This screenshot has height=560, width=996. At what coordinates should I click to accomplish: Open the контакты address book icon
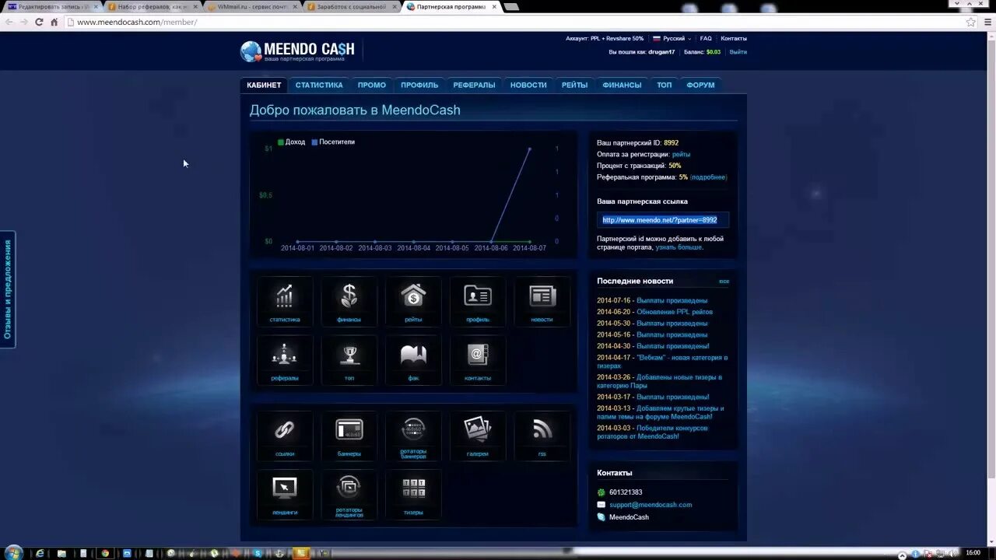(x=478, y=359)
